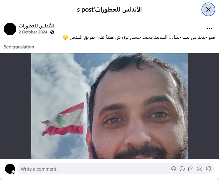Click the dialog title "الأندلس للعطورات's post"

pos(109,10)
